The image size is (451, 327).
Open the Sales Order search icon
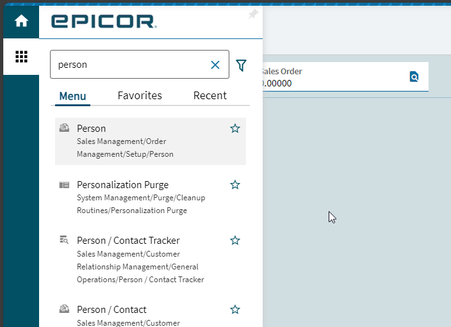[x=414, y=77]
